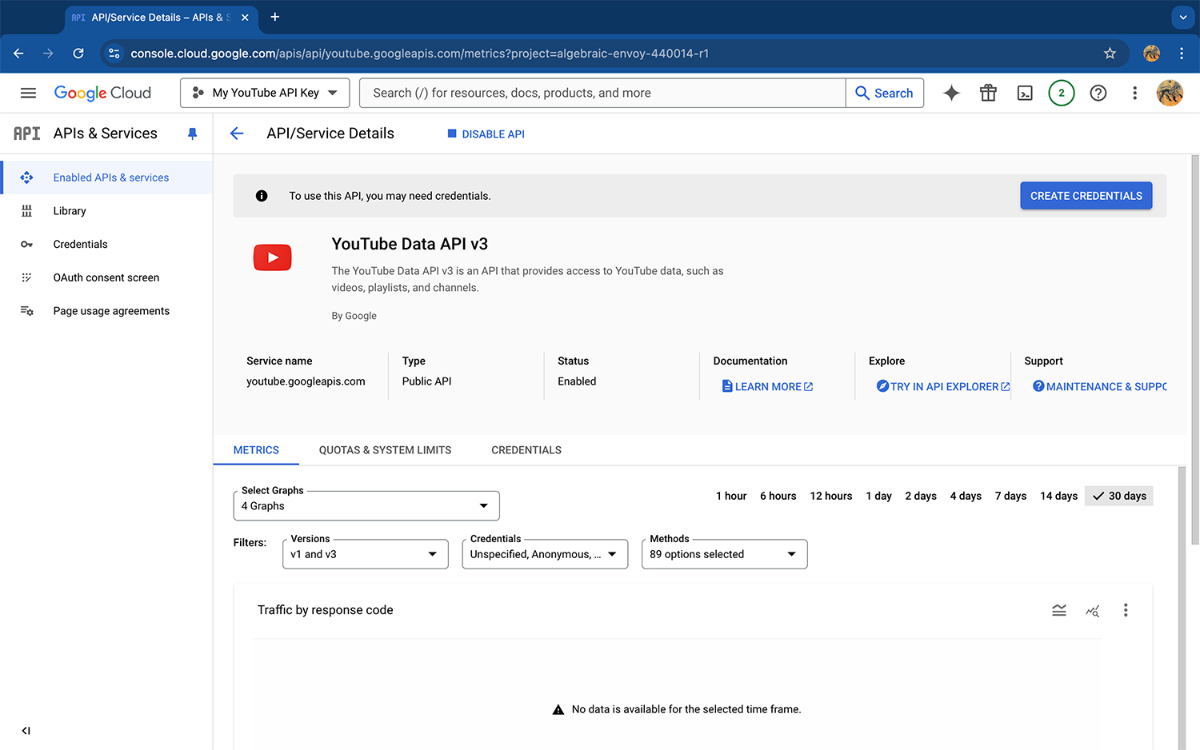
Task: Open Credentials in the sidebar
Action: (106, 244)
